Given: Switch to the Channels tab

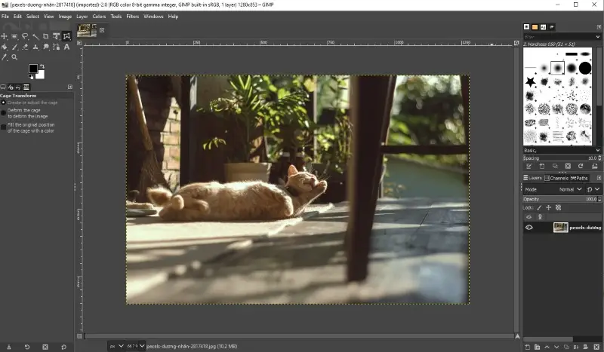Looking at the screenshot, I should (x=556, y=178).
